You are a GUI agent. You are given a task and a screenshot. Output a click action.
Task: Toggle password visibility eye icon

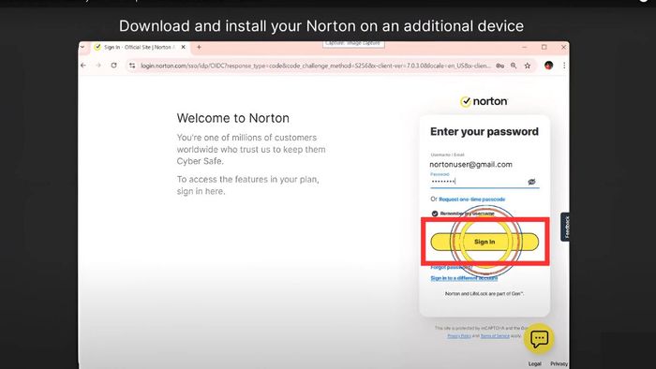pyautogui.click(x=531, y=182)
